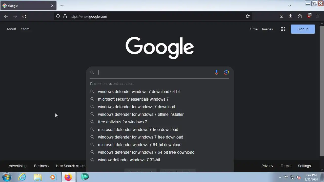
Task: Open the green round app on taskbar
Action: (85, 177)
